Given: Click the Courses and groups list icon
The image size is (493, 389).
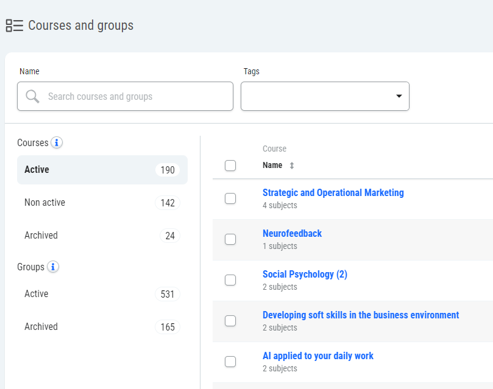Looking at the screenshot, I should tap(14, 26).
